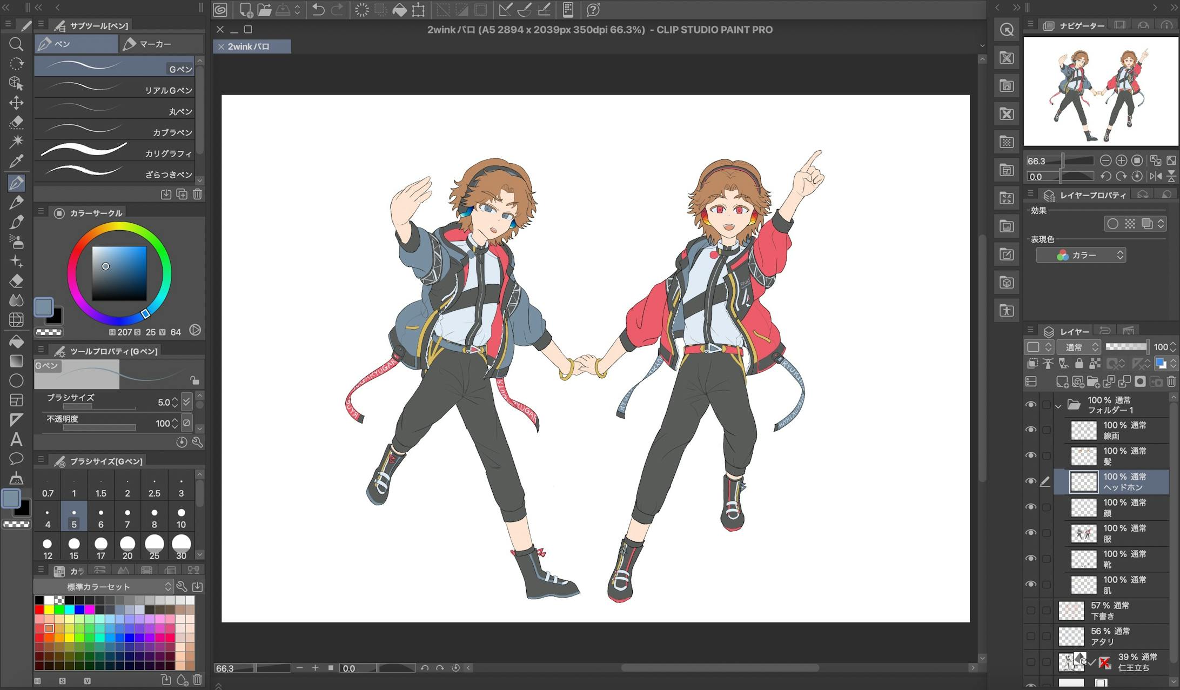
Task: Select the 丸ペン sub tool
Action: click(x=115, y=109)
